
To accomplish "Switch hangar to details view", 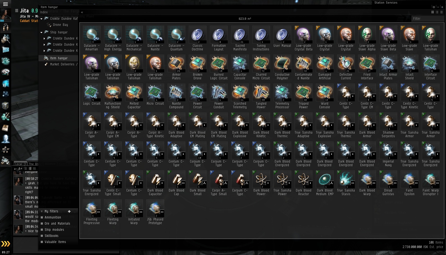I will (x=437, y=12).
